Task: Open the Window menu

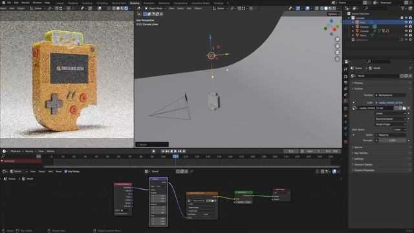Action: [x=37, y=3]
